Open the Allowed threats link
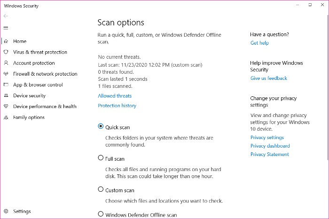Screen dimensions: 329x219 coord(115,96)
